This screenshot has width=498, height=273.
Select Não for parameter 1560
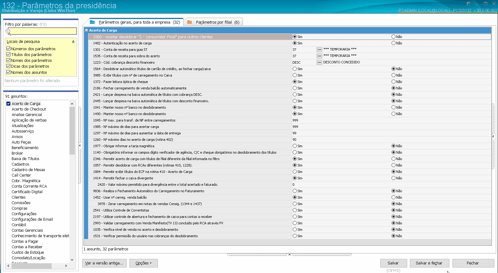(393, 37)
